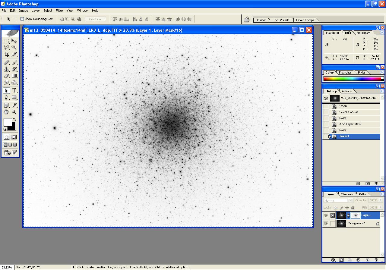Image resolution: width=386 pixels, height=270 pixels.
Task: Open the Filter menu
Action: coord(59,11)
